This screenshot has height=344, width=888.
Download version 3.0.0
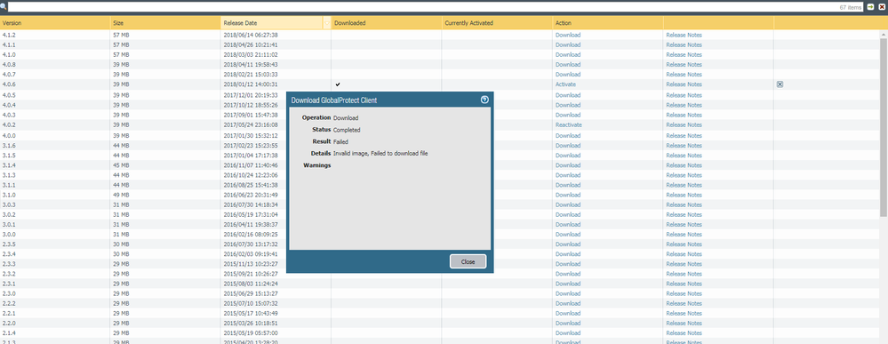click(x=568, y=234)
